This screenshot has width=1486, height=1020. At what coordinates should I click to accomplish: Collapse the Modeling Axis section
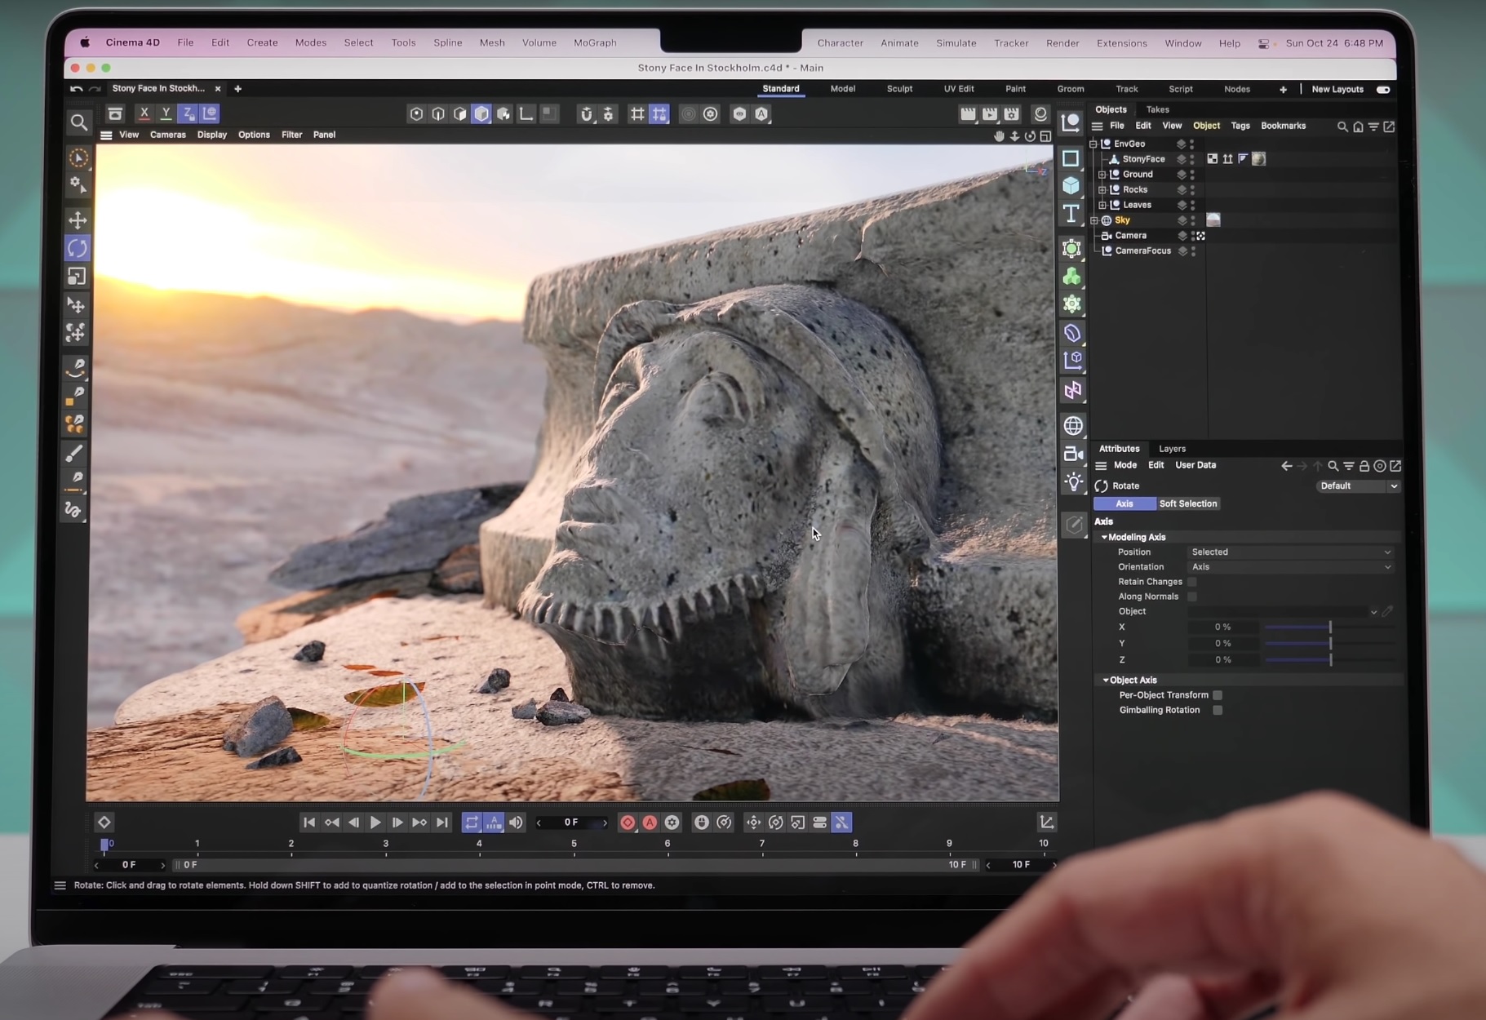click(1104, 537)
